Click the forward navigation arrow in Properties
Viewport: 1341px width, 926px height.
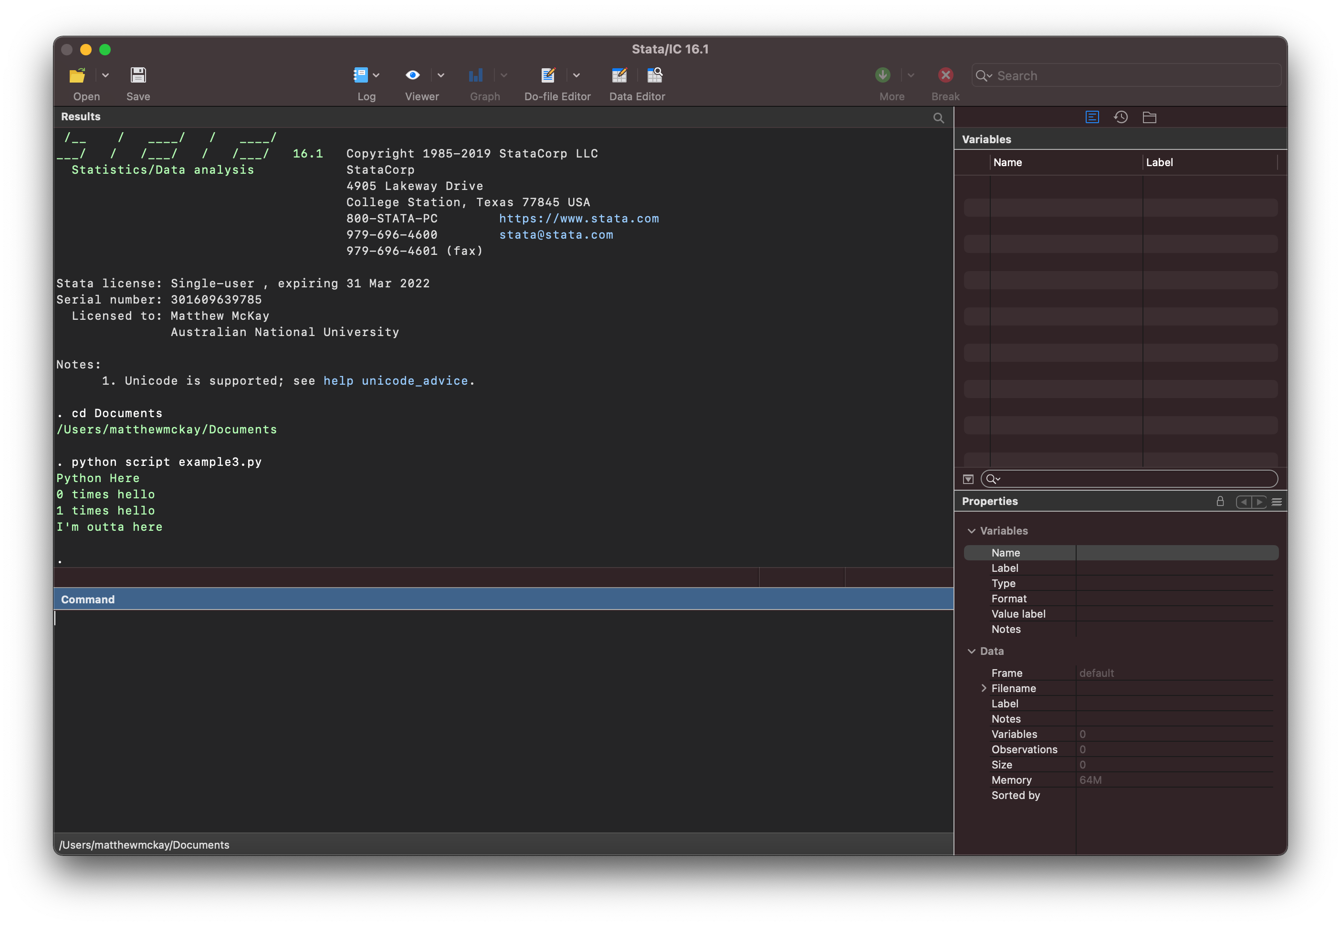click(1260, 501)
